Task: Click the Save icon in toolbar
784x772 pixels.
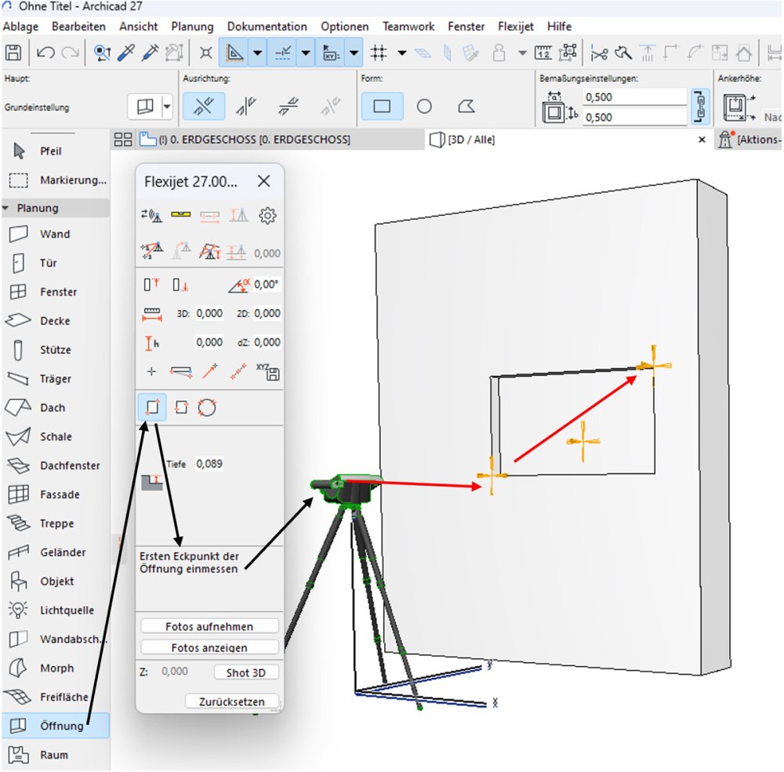Action: (13, 53)
